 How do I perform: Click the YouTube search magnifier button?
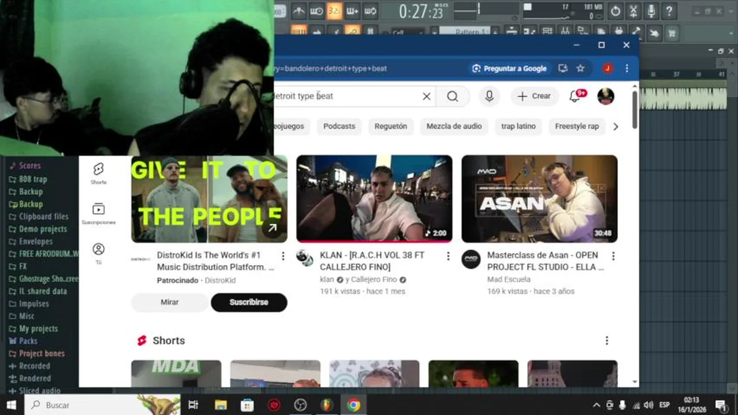click(452, 96)
